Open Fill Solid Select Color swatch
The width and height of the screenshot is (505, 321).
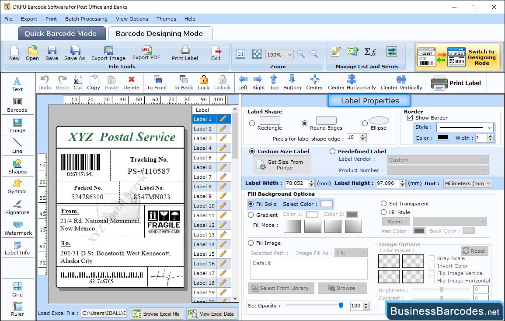[326, 204]
